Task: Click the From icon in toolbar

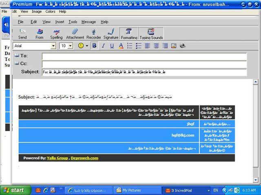Action: (x=40, y=34)
